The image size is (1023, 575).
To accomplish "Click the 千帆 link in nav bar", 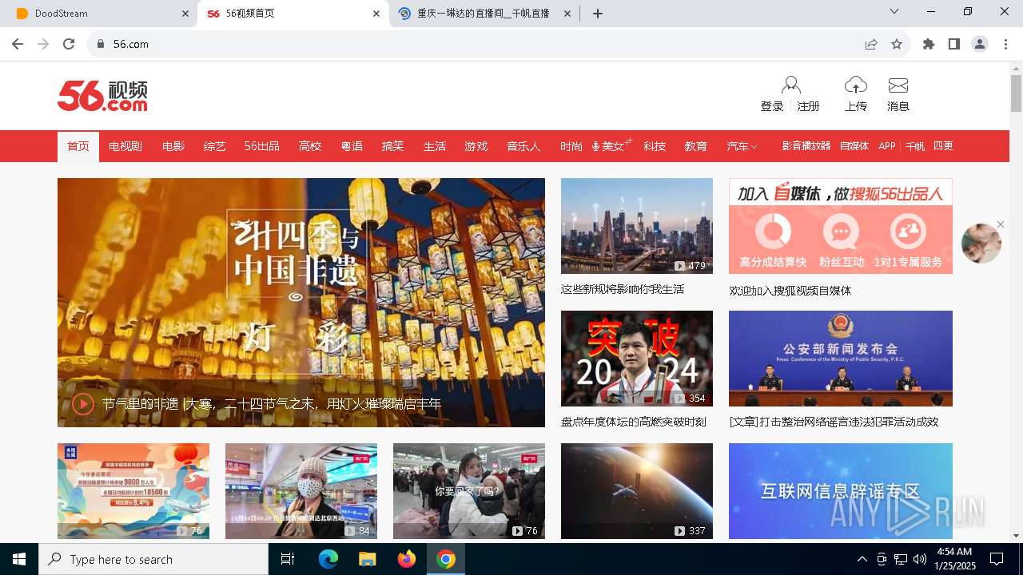I will click(915, 146).
